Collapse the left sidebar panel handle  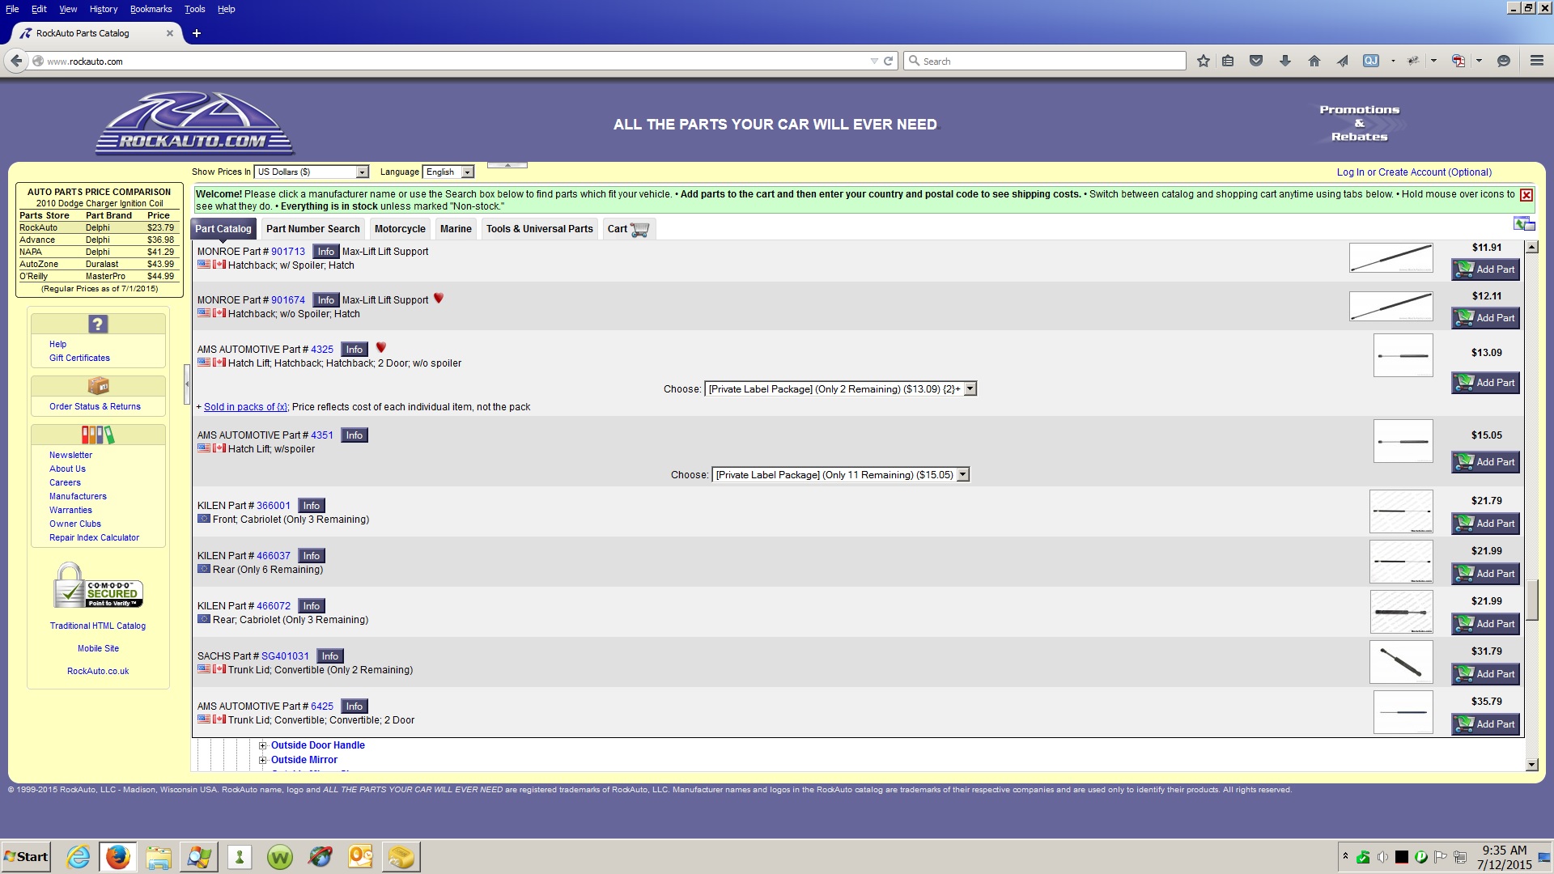pyautogui.click(x=187, y=384)
